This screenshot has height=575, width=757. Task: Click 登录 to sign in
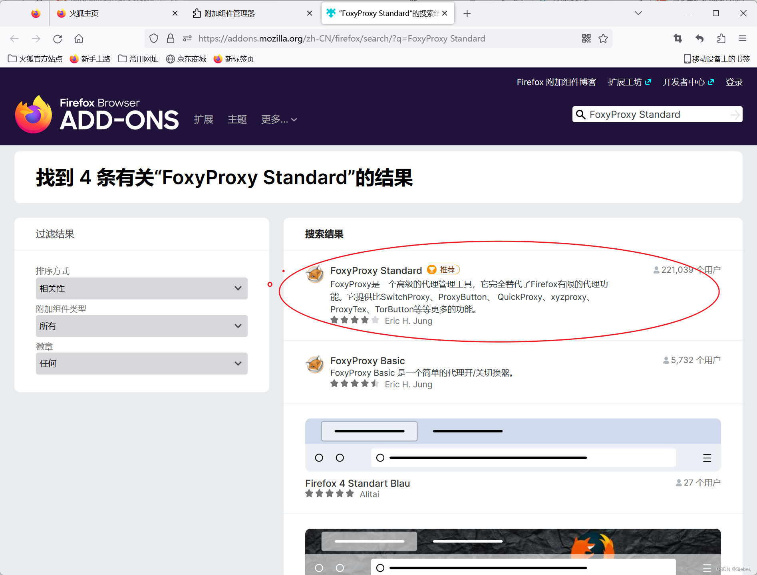(x=734, y=82)
